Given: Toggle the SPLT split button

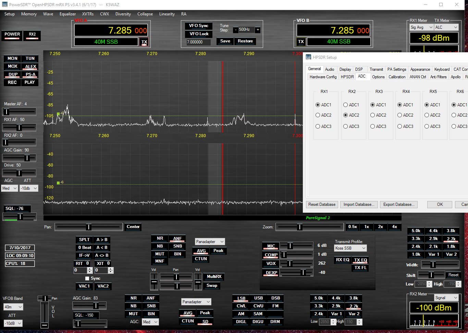Looking at the screenshot, I should [84, 240].
